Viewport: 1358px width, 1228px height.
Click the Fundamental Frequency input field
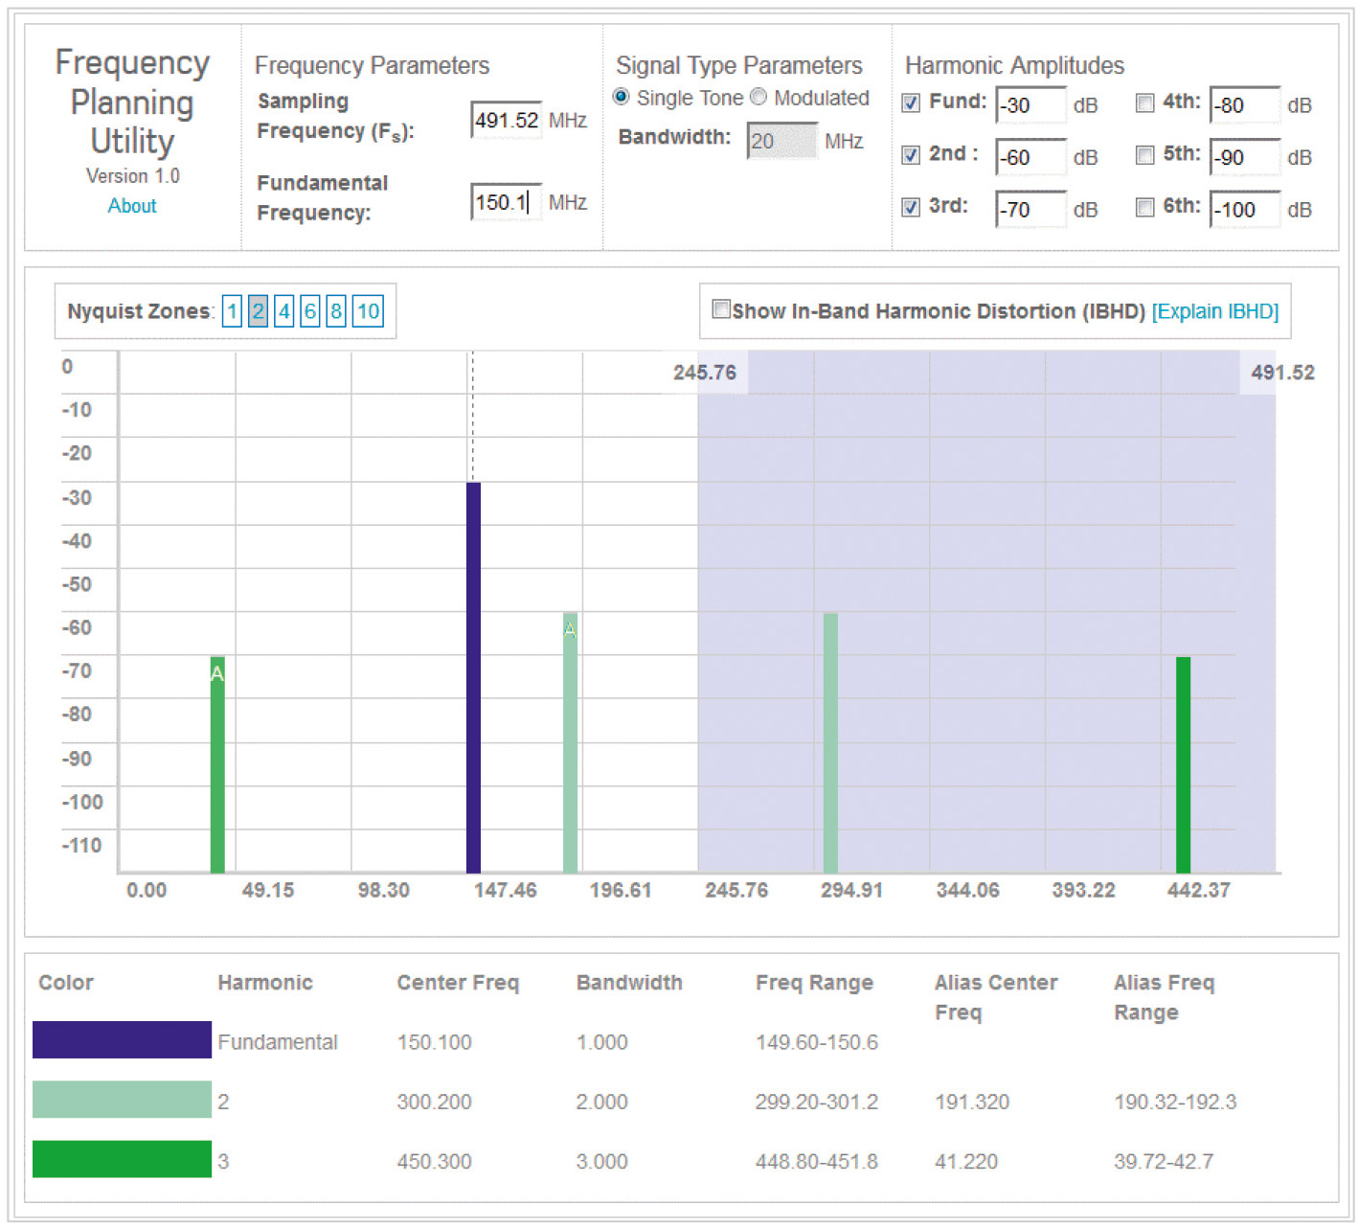[507, 202]
